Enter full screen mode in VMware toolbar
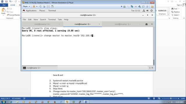The height and width of the screenshot is (104, 186). point(48,6)
